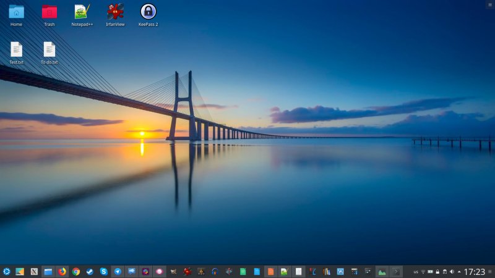Click the volume icon in system tray
This screenshot has width=495, height=278.
pos(452,272)
